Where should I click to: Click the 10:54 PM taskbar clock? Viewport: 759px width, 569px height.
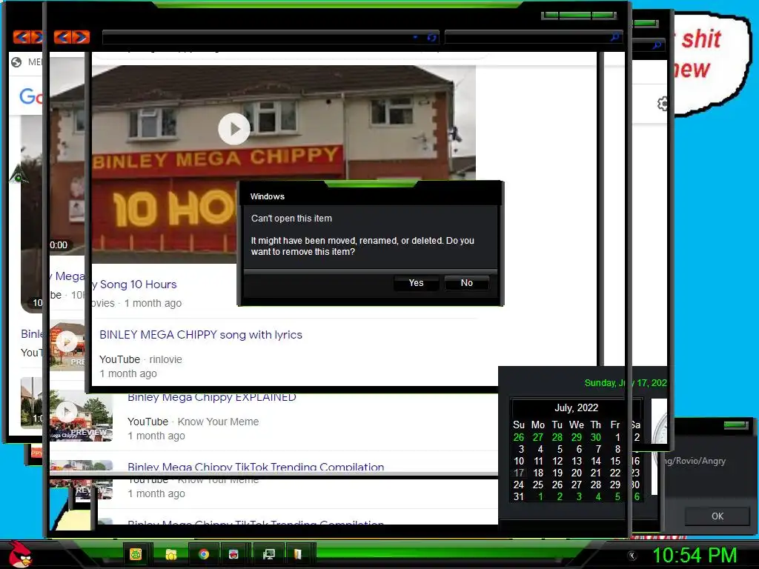click(694, 555)
